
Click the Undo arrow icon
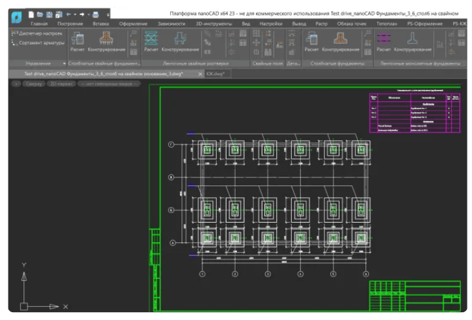click(x=69, y=14)
